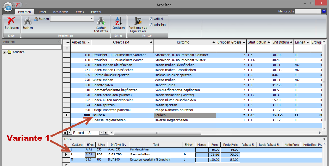
Task: Uncheck the Artikel checkbox
Action: tap(151, 19)
